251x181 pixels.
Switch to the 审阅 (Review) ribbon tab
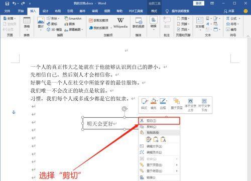coord(95,11)
